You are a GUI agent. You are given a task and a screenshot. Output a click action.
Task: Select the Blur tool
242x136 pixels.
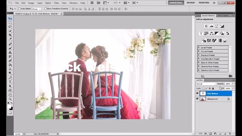(x=10, y=69)
